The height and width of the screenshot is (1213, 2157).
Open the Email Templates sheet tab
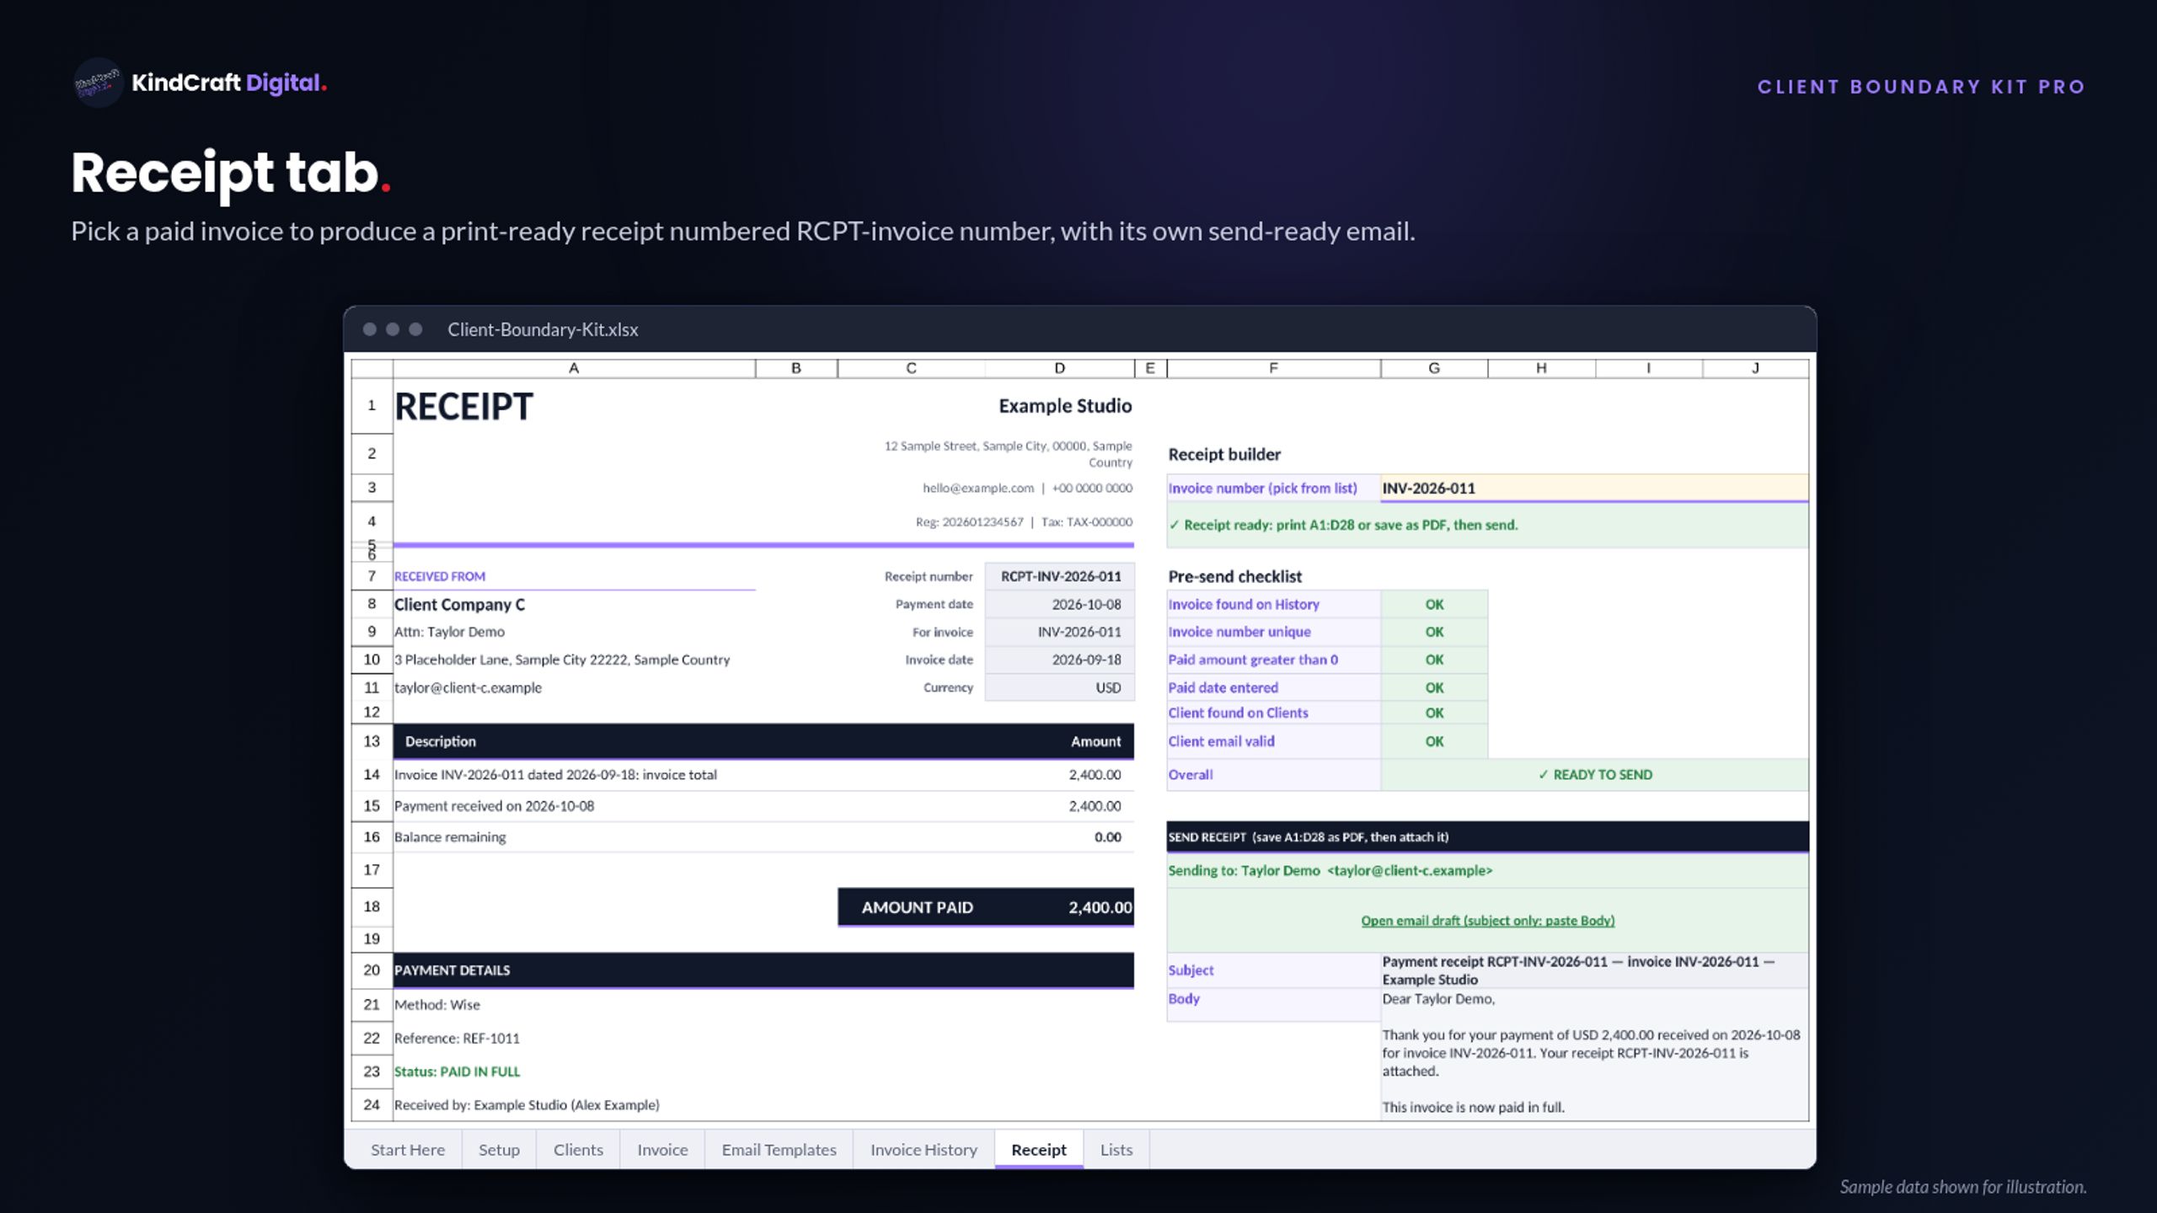779,1150
